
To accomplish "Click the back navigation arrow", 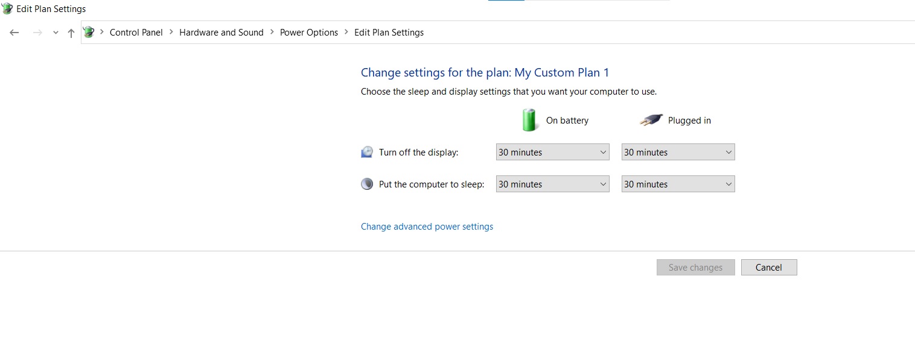I will (14, 33).
